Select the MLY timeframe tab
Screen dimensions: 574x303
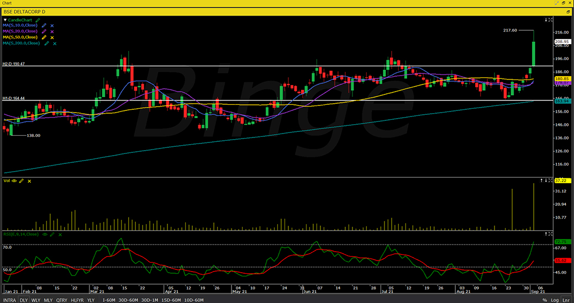point(48,300)
